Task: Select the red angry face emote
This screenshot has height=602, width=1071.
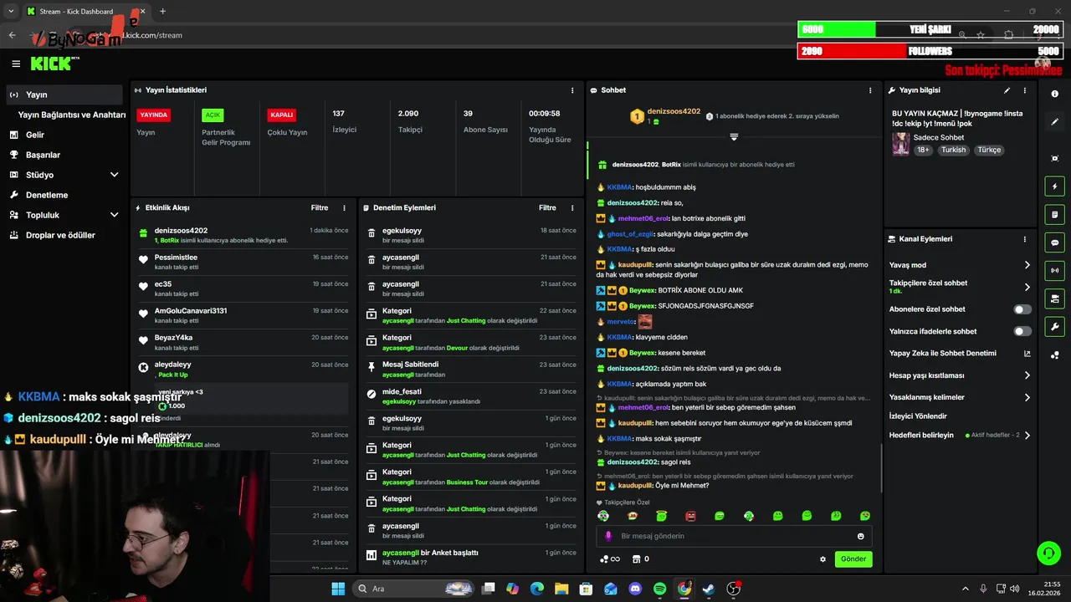Action: pyautogui.click(x=690, y=516)
